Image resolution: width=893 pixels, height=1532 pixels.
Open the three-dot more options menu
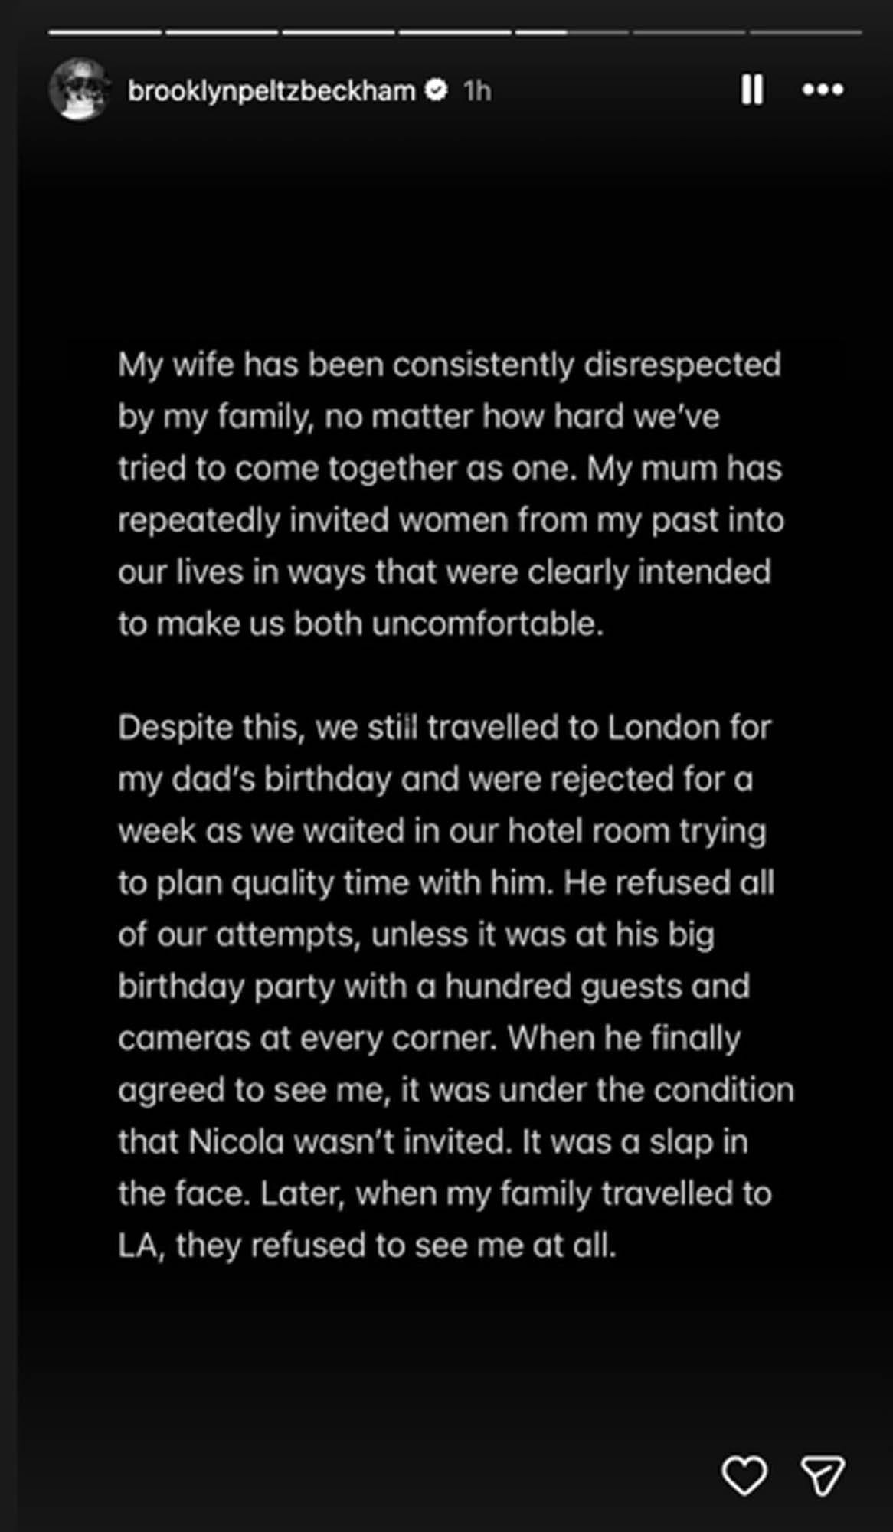click(x=823, y=90)
